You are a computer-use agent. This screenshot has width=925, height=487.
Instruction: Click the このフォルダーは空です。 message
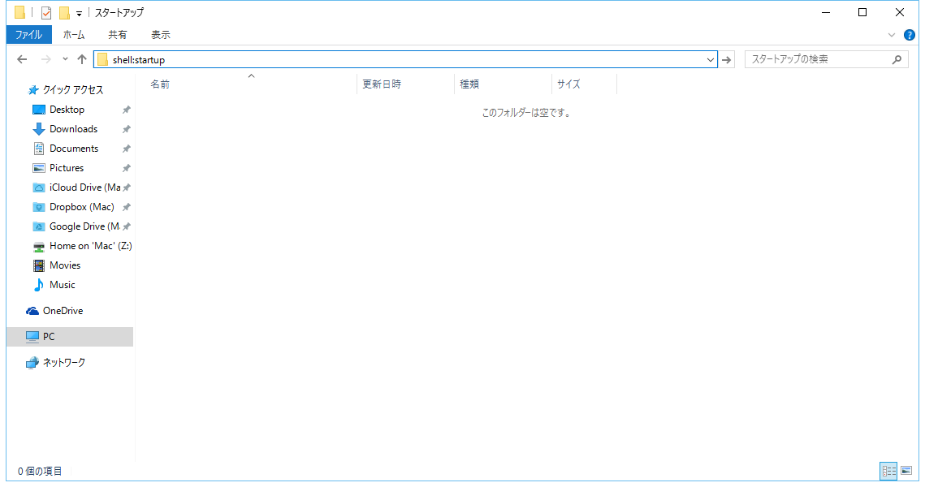pyautogui.click(x=526, y=113)
